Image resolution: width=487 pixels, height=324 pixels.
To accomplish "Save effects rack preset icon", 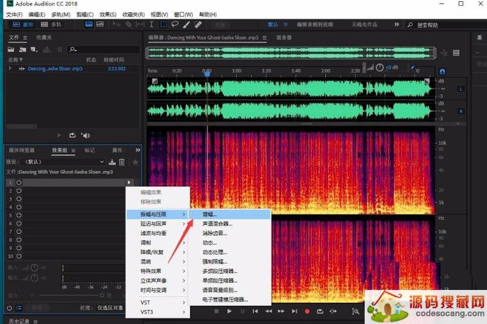I will [x=112, y=162].
